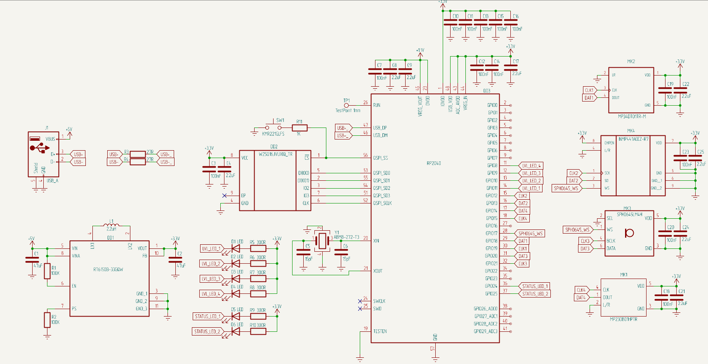Click resistor R11 1K symbol
Viewport: 708px width, 364px height.
coord(299,128)
